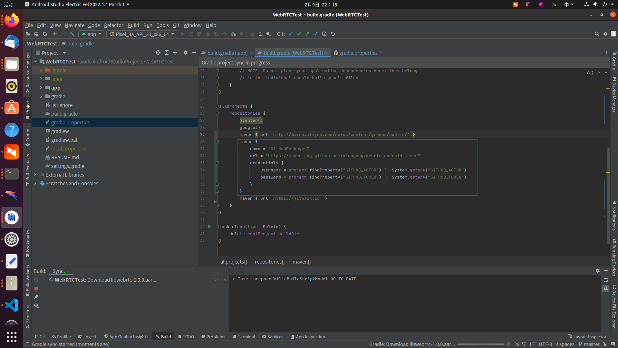The image size is (618, 348).
Task: Stop Gradle sync red square button
Action: point(36,288)
